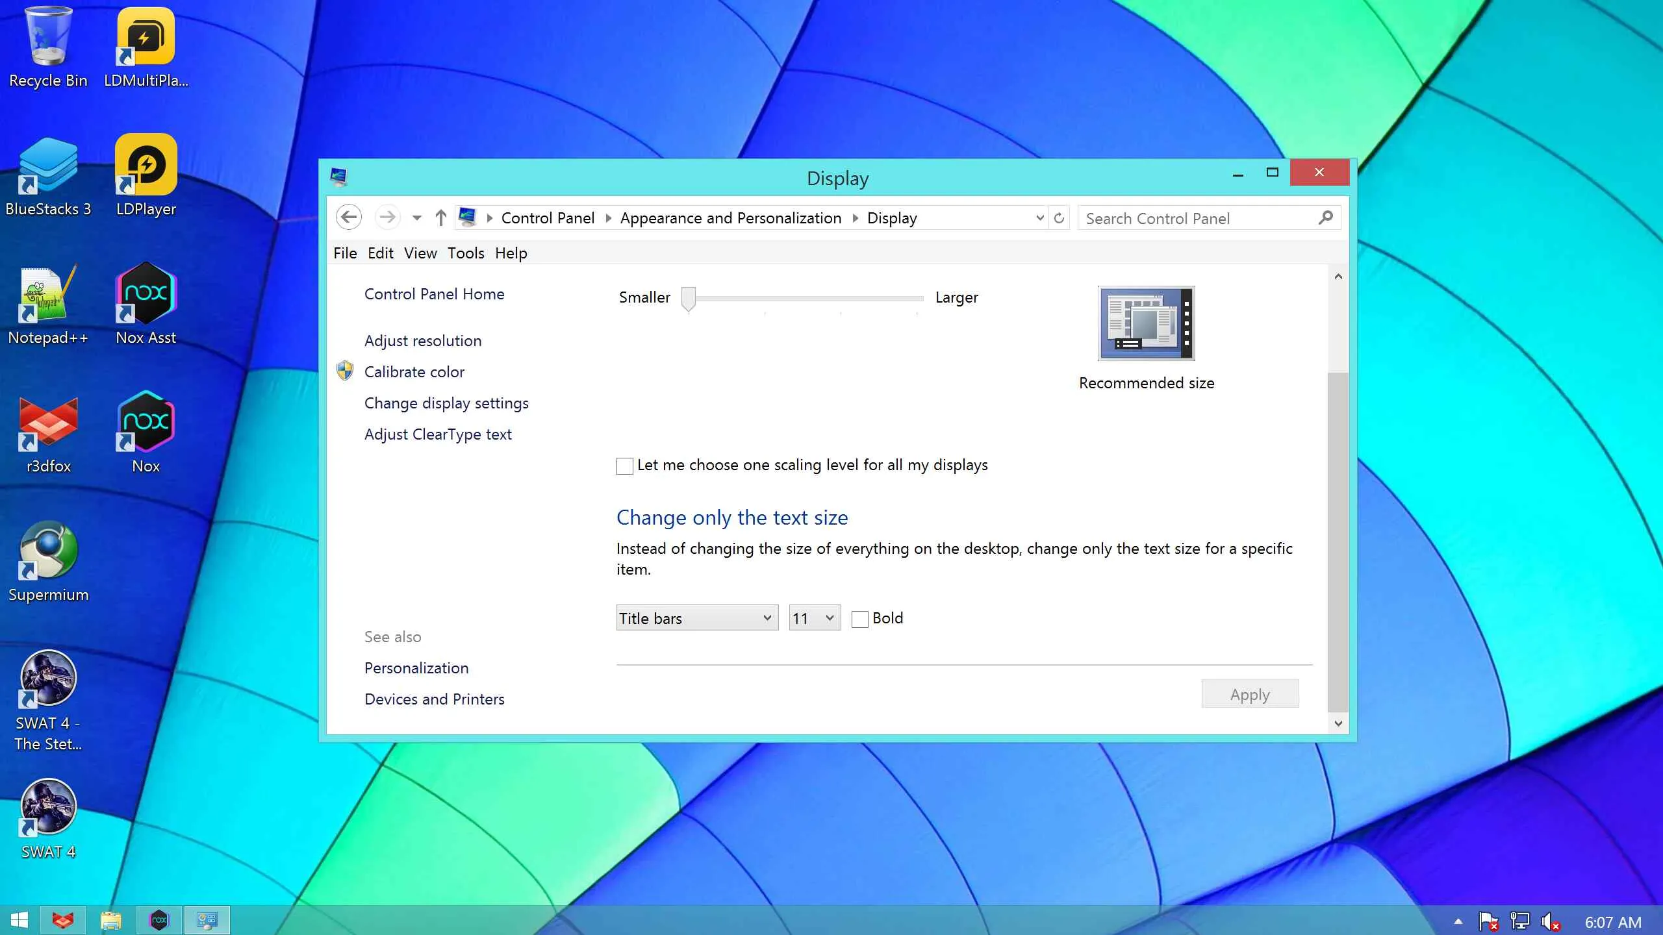The width and height of the screenshot is (1663, 935).
Task: Expand the recent locations dropdown arrow
Action: click(x=417, y=218)
